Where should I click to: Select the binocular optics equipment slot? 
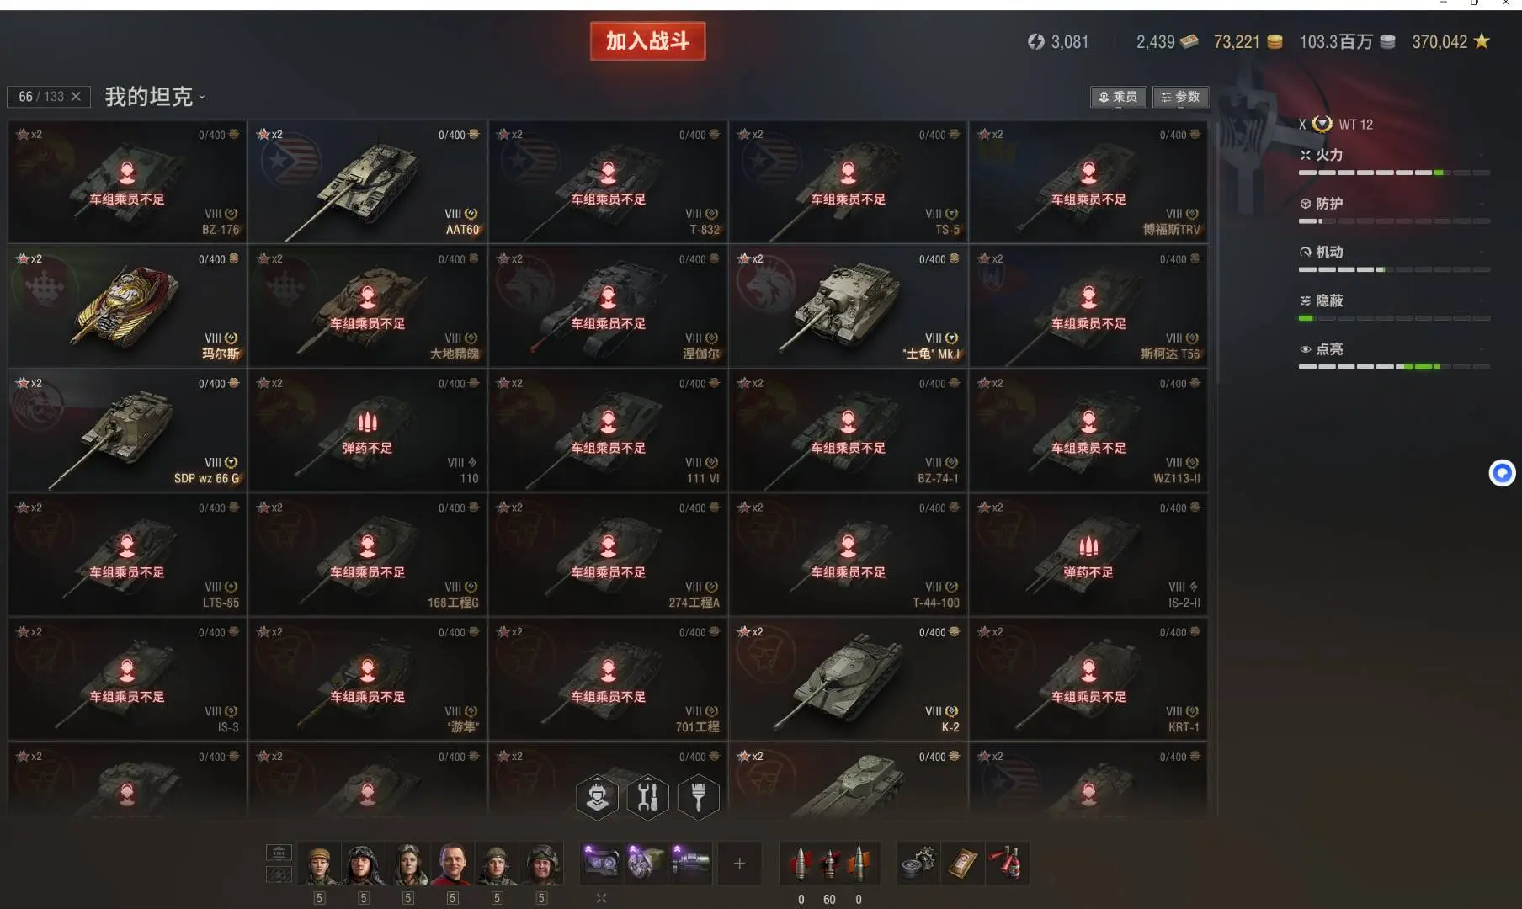pos(601,863)
